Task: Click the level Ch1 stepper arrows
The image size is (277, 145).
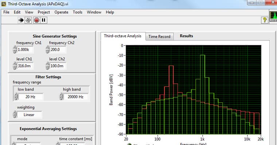Action: 15,66
